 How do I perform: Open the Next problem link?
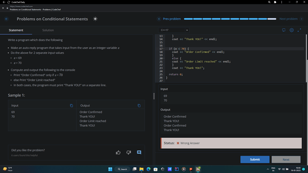coord(288,19)
